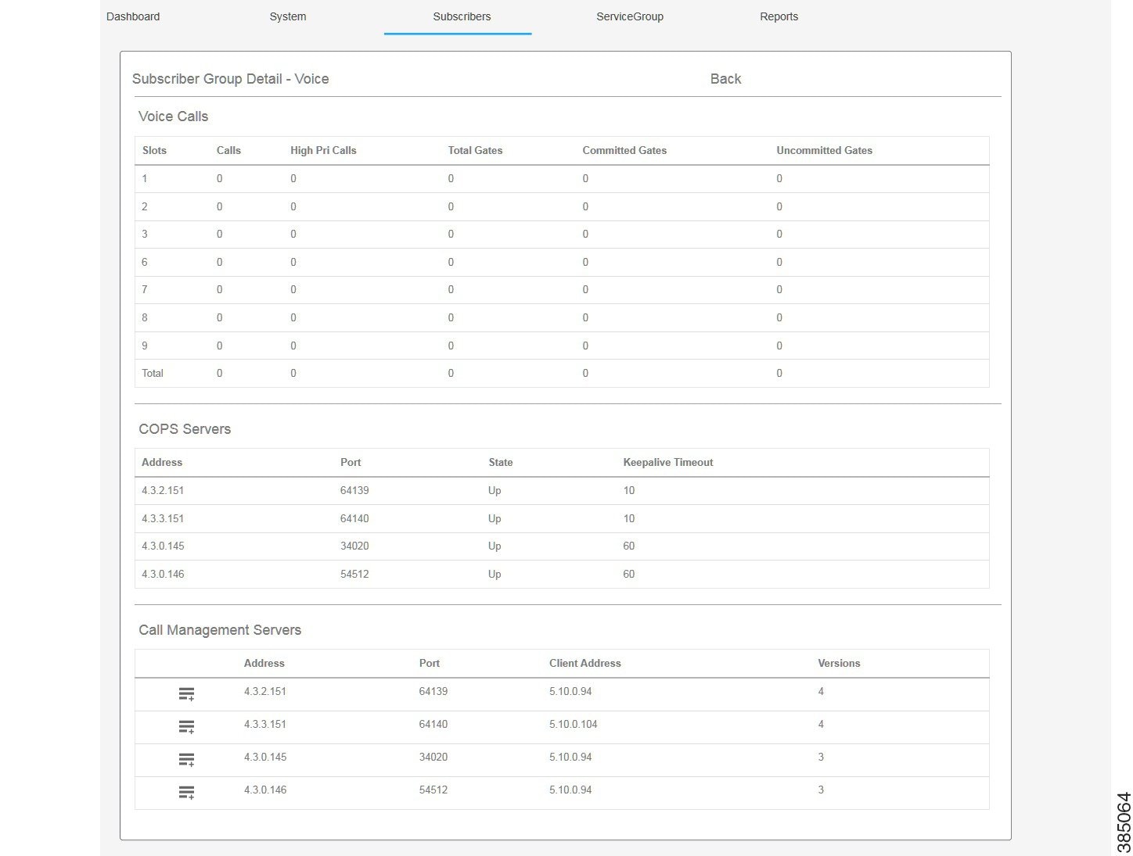This screenshot has height=856, width=1133.
Task: Select the Subscribers tab
Action: tap(461, 16)
